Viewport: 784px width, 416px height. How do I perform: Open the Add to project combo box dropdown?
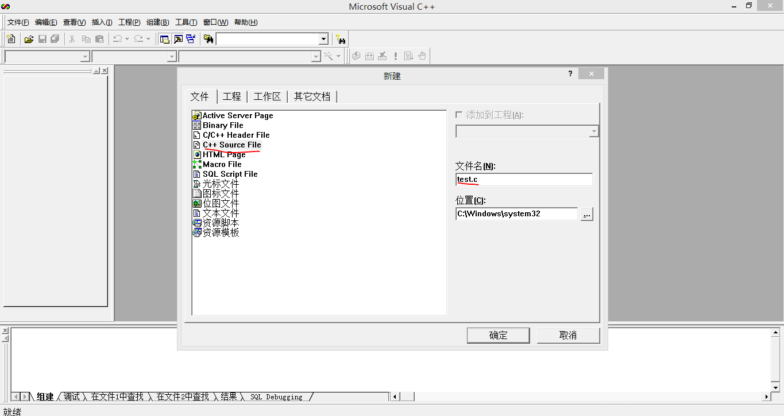point(593,131)
